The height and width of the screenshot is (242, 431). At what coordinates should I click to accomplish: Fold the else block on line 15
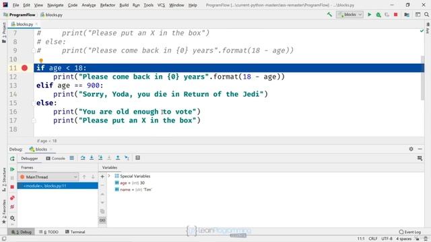[x=34, y=103]
